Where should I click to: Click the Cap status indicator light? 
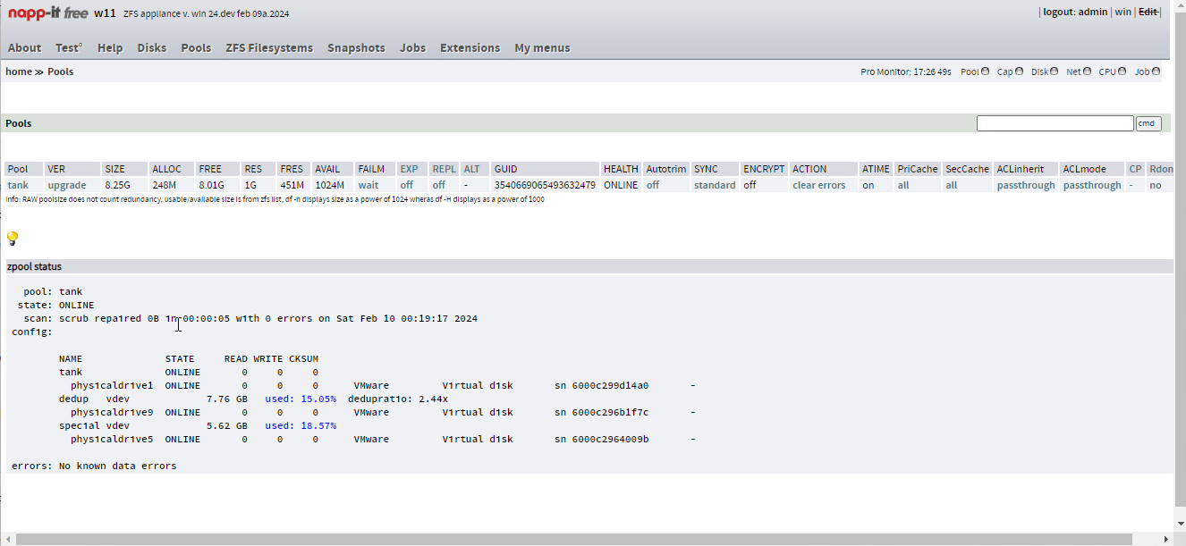pyautogui.click(x=1020, y=71)
